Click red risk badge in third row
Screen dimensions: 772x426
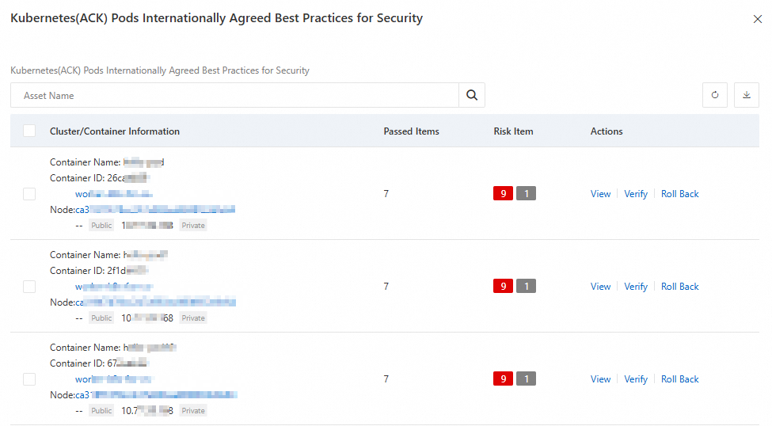(503, 379)
